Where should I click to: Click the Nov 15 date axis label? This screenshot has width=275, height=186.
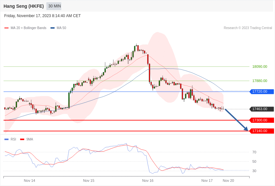tap(89, 181)
